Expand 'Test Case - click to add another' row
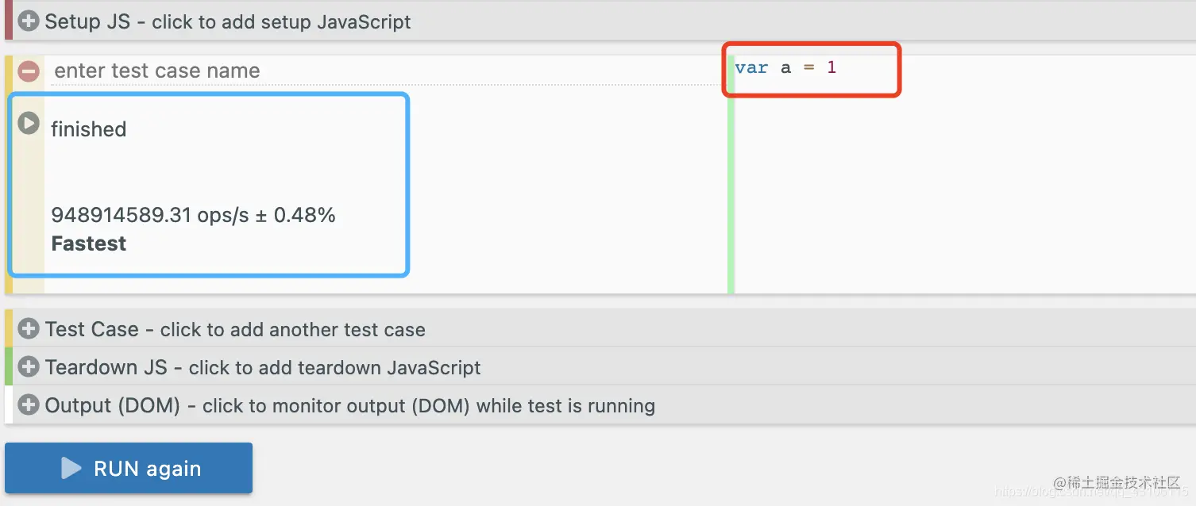Viewport: 1196px width, 506px height. pos(235,329)
